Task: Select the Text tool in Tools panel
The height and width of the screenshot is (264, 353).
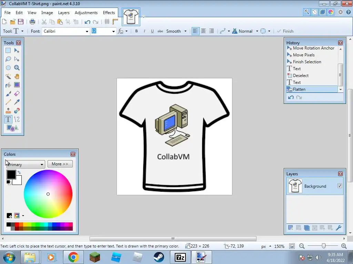Action: [8, 119]
